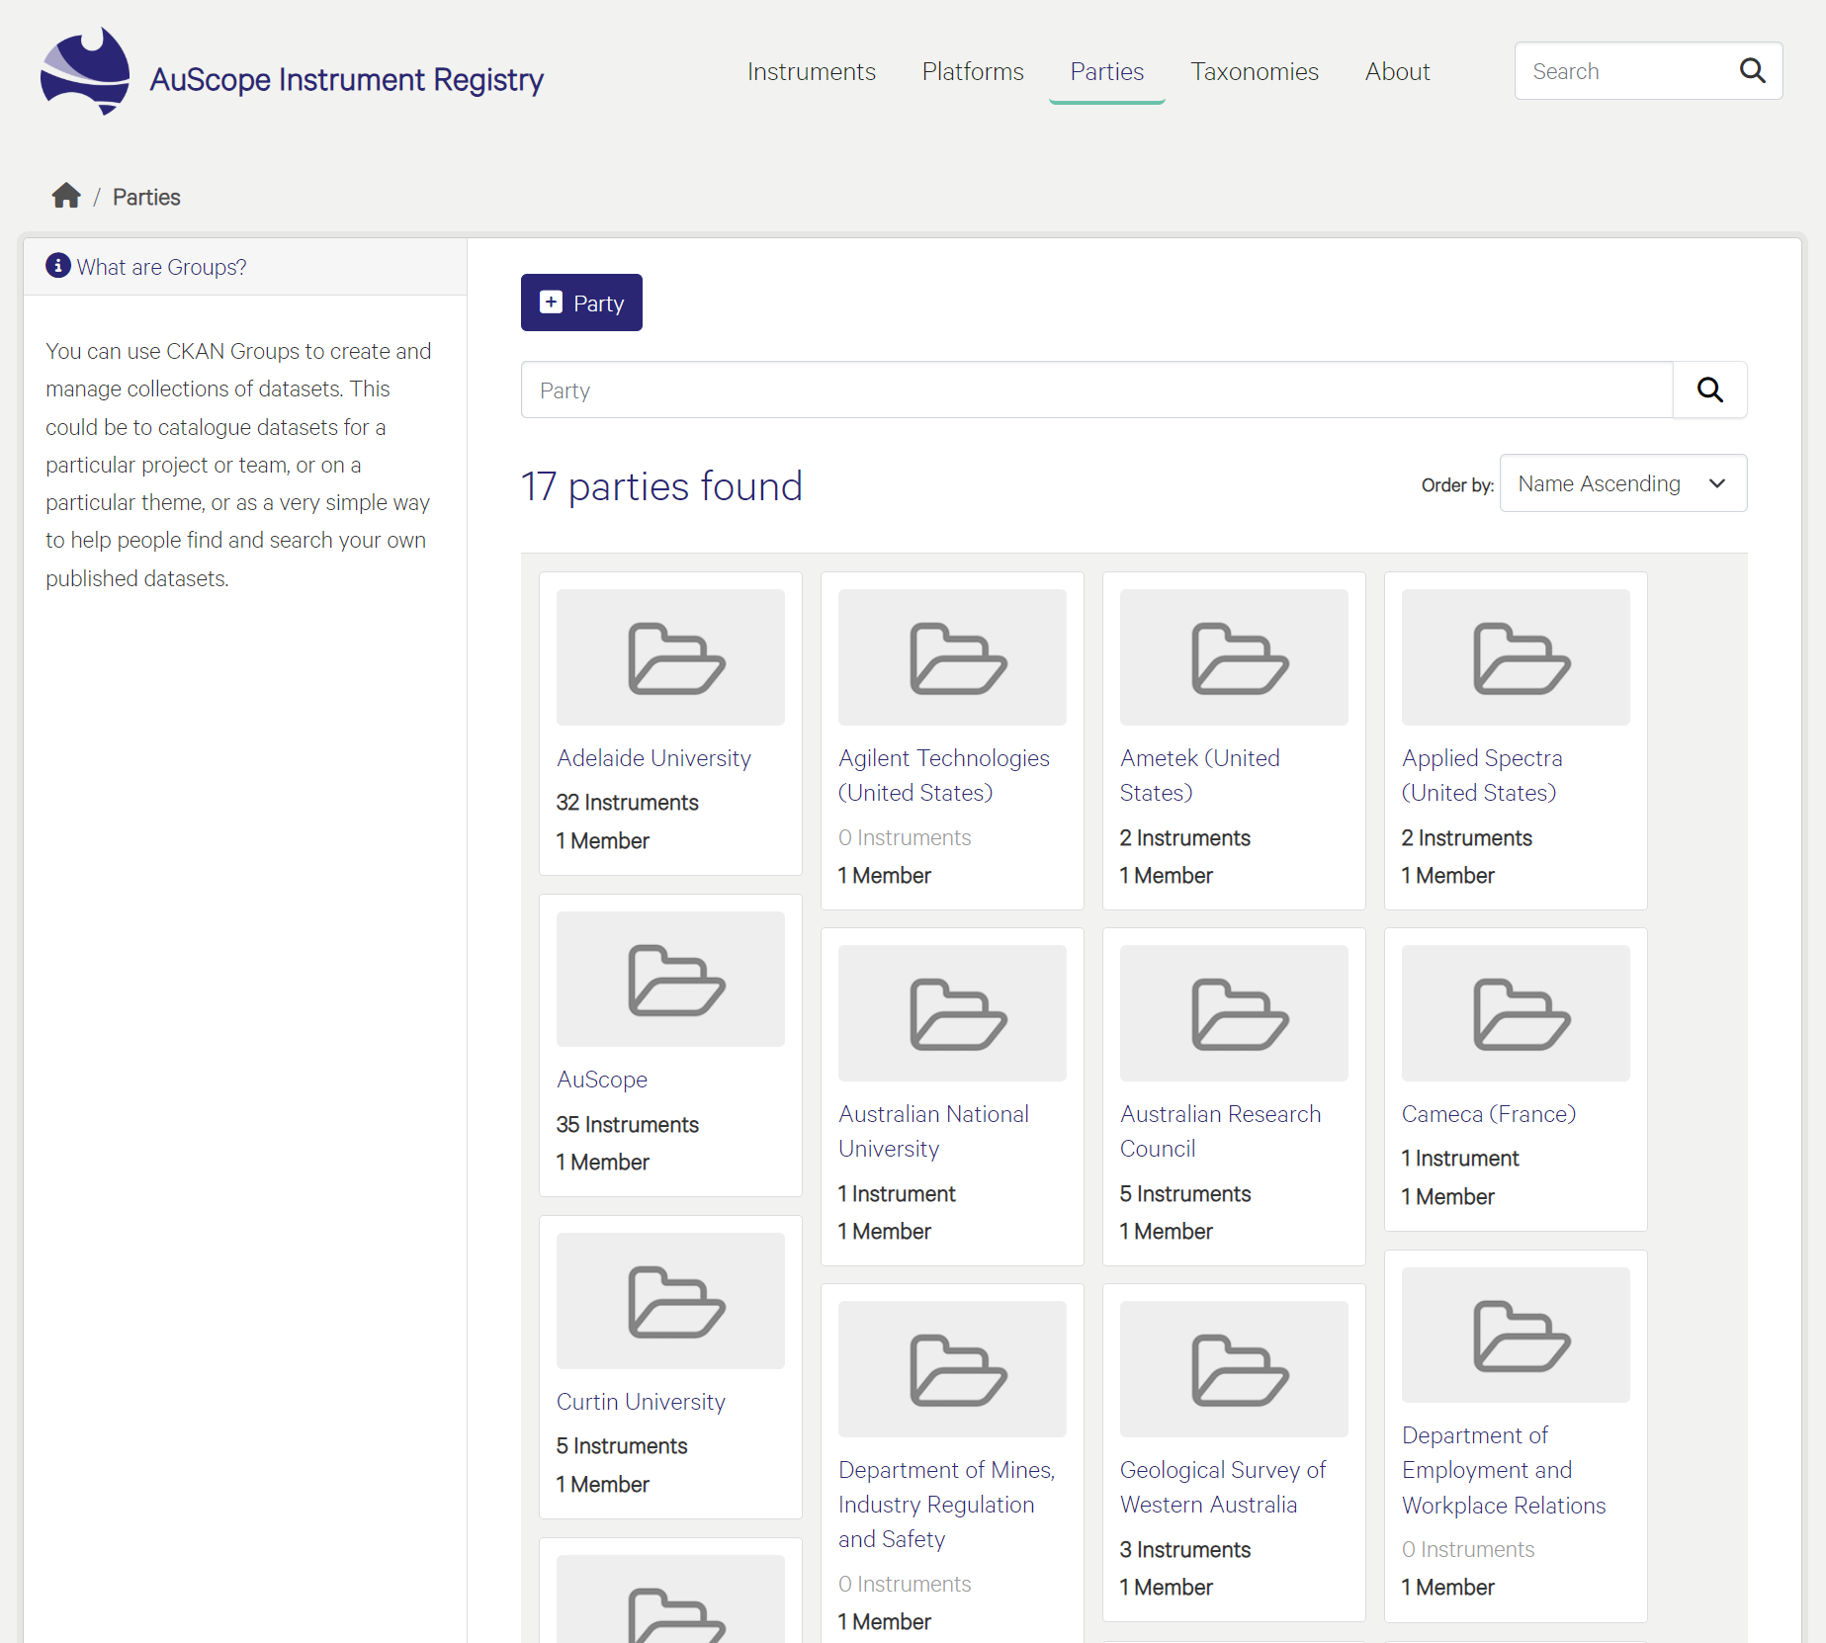Open the Australian Research Council link
This screenshot has height=1643, width=1826.
(1220, 1131)
